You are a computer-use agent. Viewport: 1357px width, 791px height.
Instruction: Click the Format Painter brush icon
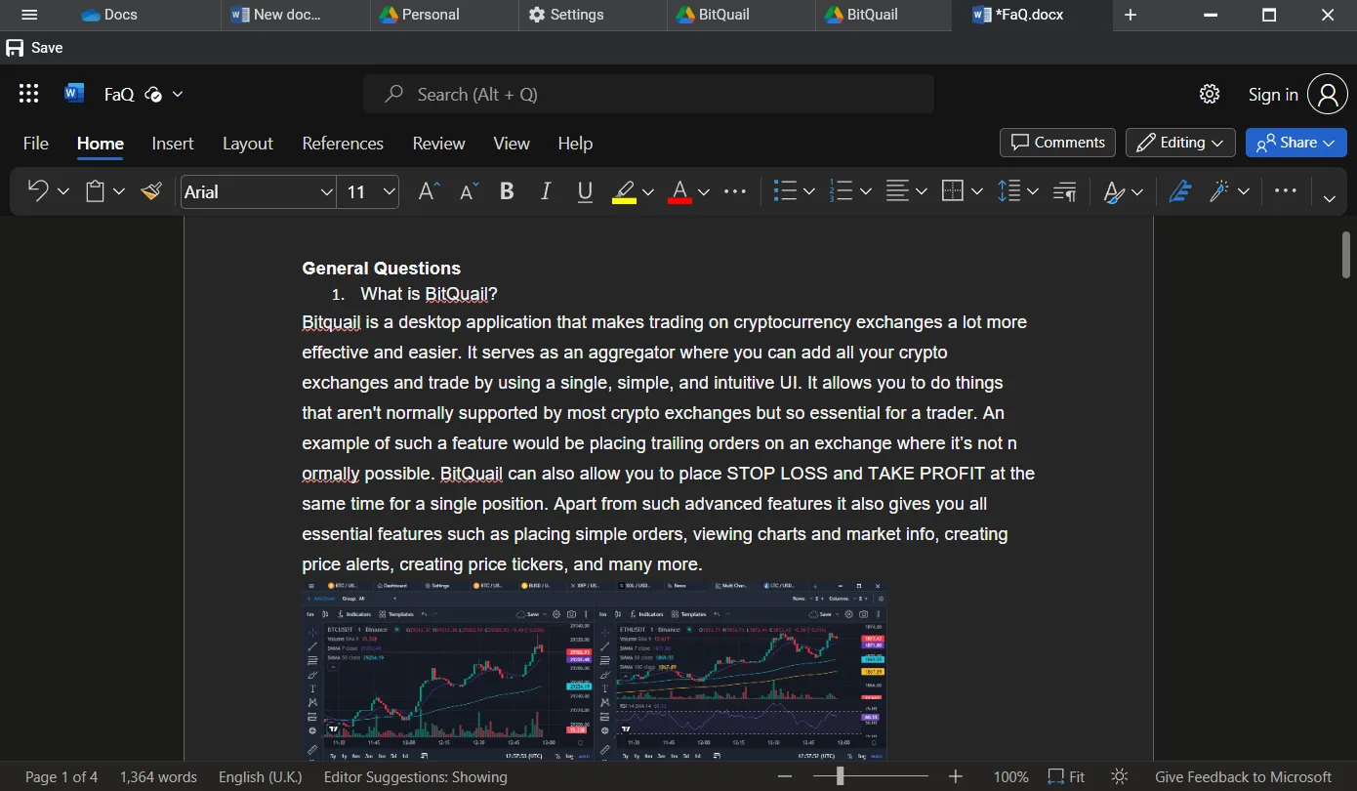[151, 192]
